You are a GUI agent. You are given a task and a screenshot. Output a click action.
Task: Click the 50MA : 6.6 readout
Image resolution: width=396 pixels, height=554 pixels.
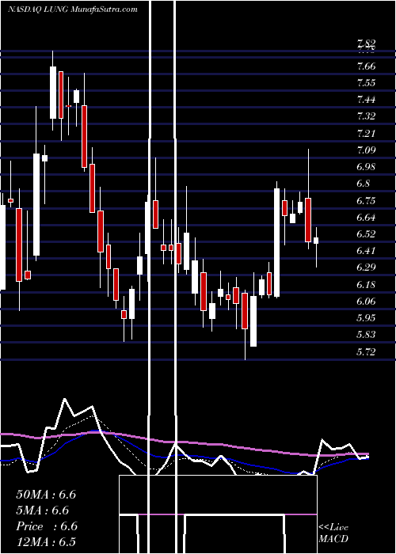(x=46, y=495)
